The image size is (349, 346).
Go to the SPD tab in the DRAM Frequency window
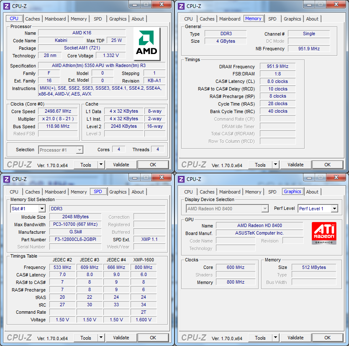pyautogui.click(x=272, y=19)
